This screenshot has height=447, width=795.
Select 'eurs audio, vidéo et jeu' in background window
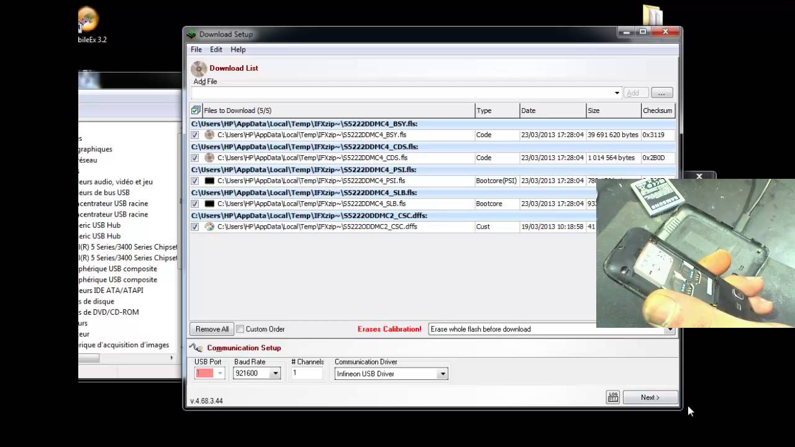(116, 182)
